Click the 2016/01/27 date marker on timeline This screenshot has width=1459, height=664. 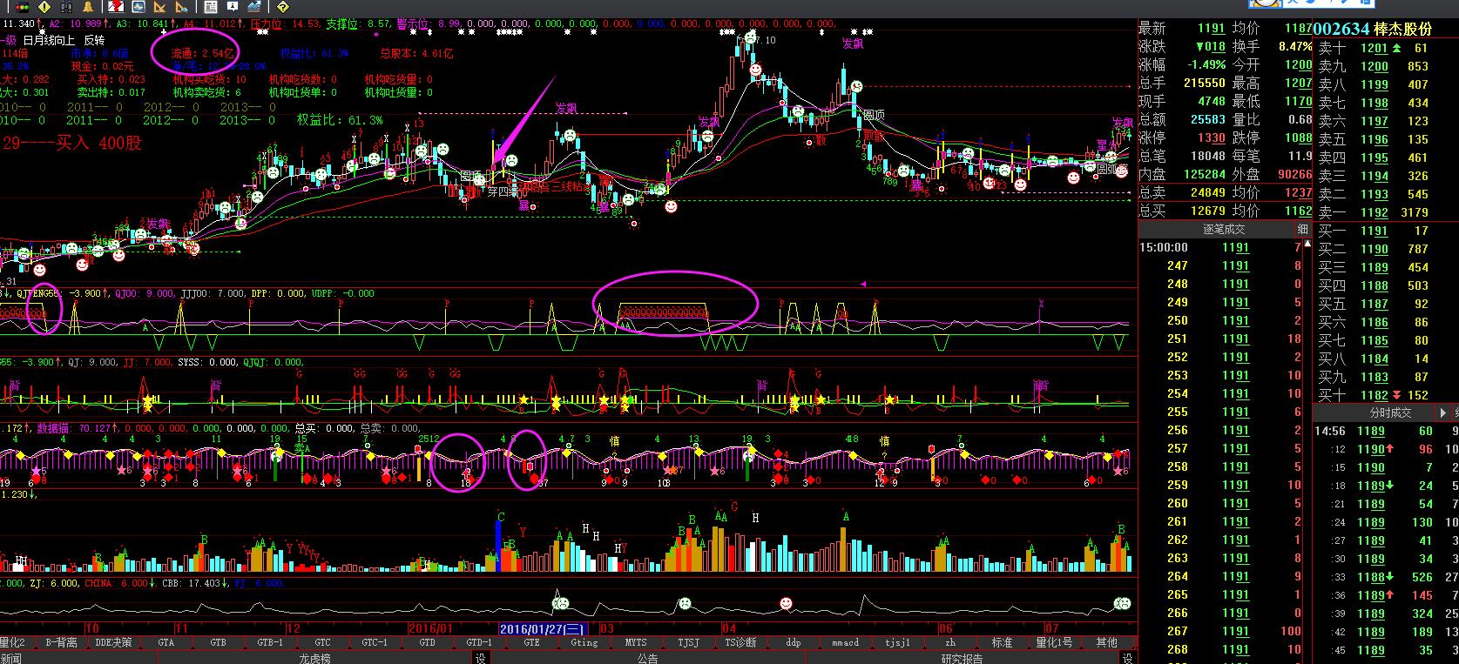coord(543,628)
